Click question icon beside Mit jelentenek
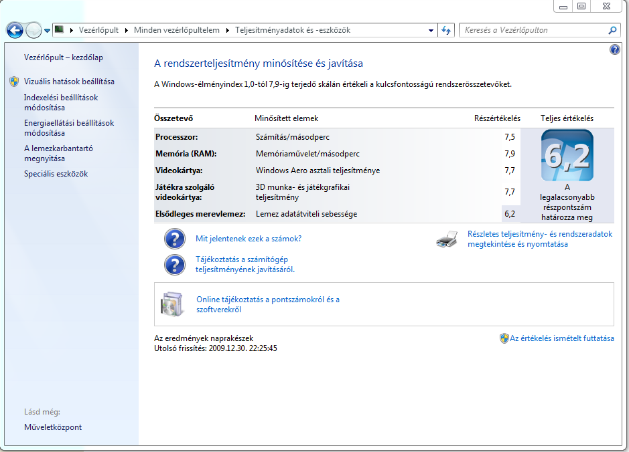 (x=175, y=239)
